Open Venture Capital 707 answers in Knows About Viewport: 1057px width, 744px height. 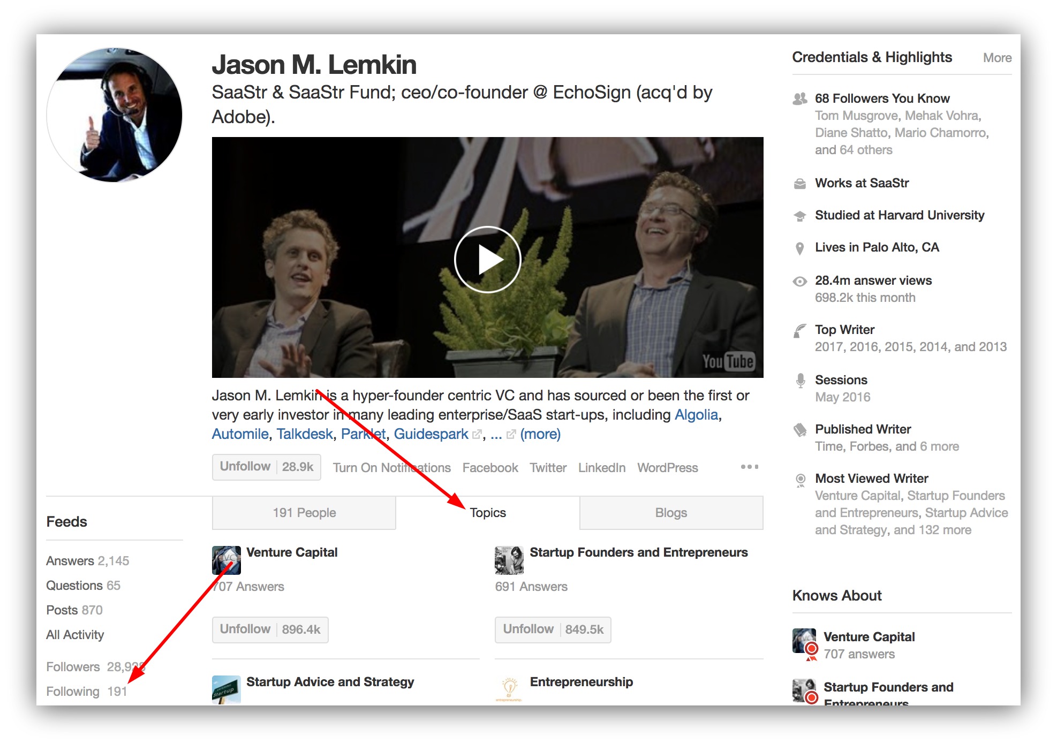coord(869,646)
